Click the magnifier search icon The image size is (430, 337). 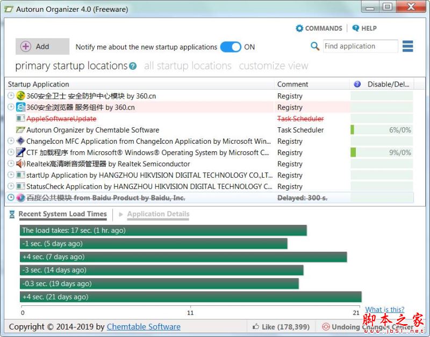point(315,46)
